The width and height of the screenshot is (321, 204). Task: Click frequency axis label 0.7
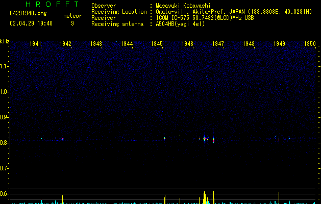coord(4,168)
